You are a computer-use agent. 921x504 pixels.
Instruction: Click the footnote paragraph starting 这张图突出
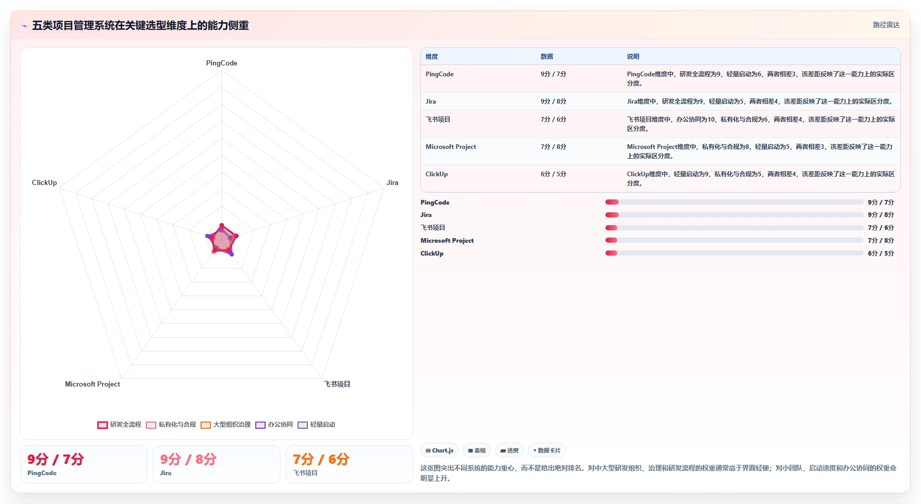pos(659,473)
